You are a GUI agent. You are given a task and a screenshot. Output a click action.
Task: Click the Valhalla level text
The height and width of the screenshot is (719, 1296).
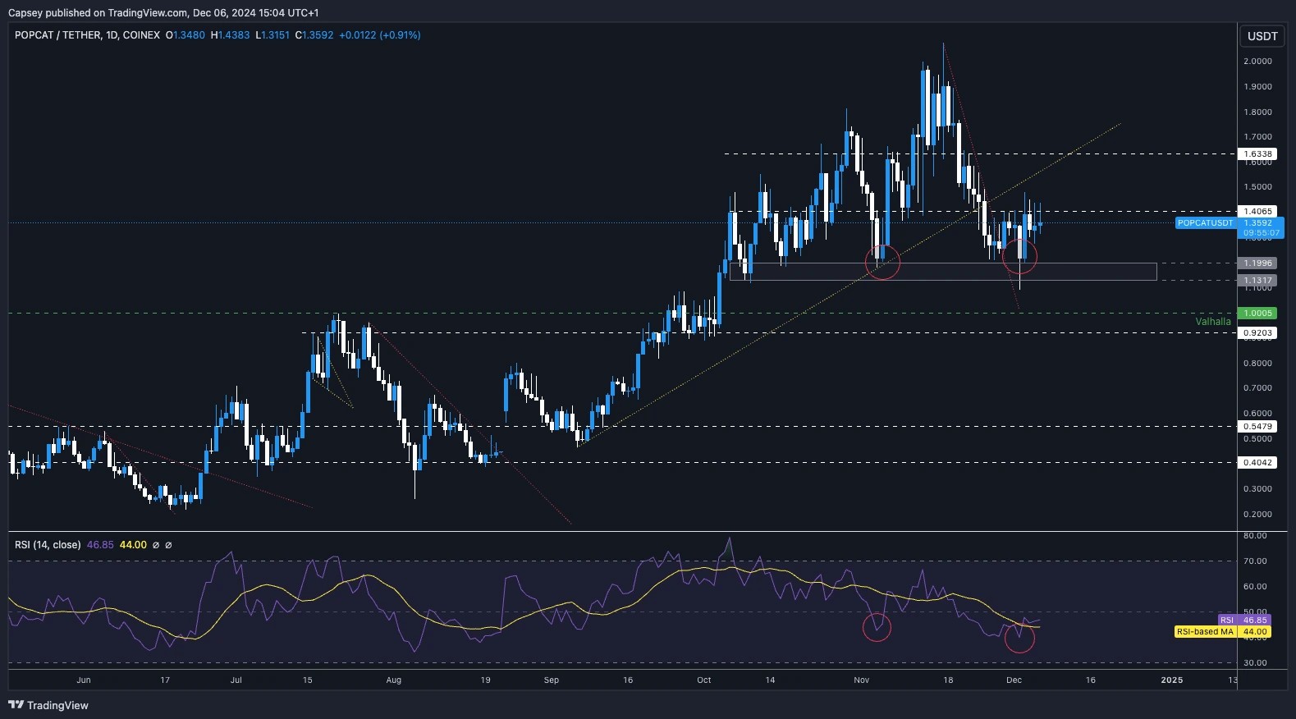pos(1212,322)
